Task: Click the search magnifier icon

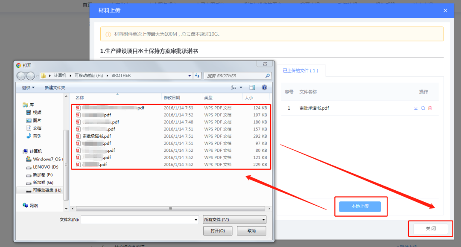Action: [267, 76]
